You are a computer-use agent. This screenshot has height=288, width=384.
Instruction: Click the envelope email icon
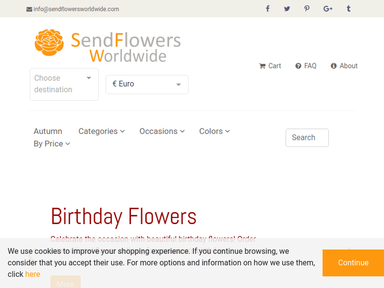pos(29,9)
